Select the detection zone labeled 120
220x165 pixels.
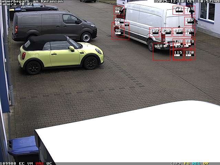click(x=189, y=54)
